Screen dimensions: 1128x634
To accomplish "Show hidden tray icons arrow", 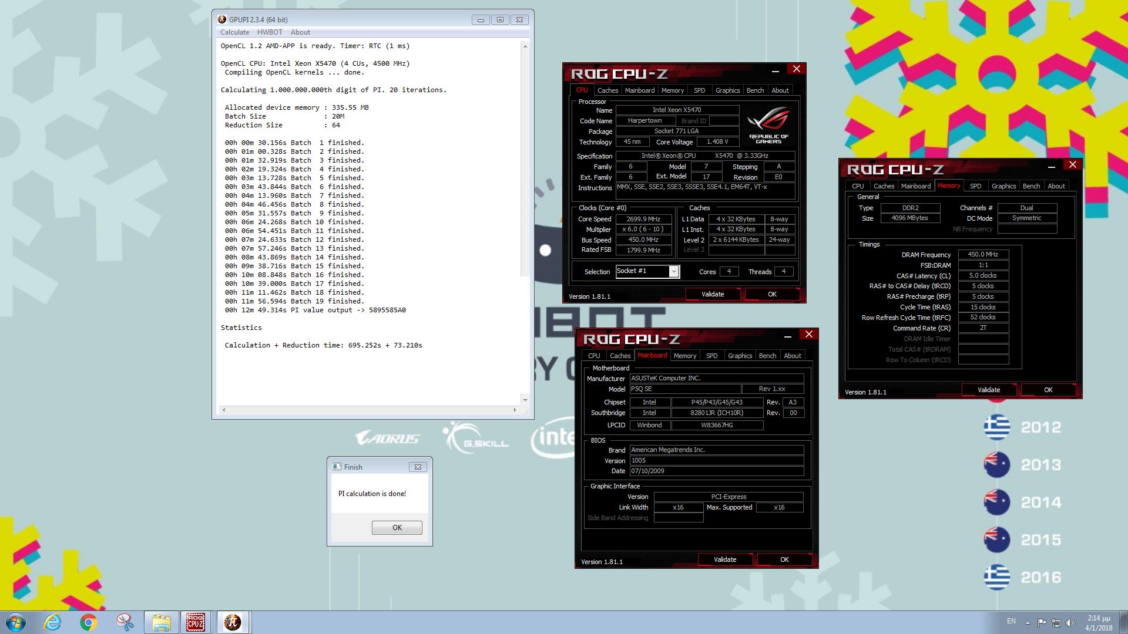I will point(1028,622).
